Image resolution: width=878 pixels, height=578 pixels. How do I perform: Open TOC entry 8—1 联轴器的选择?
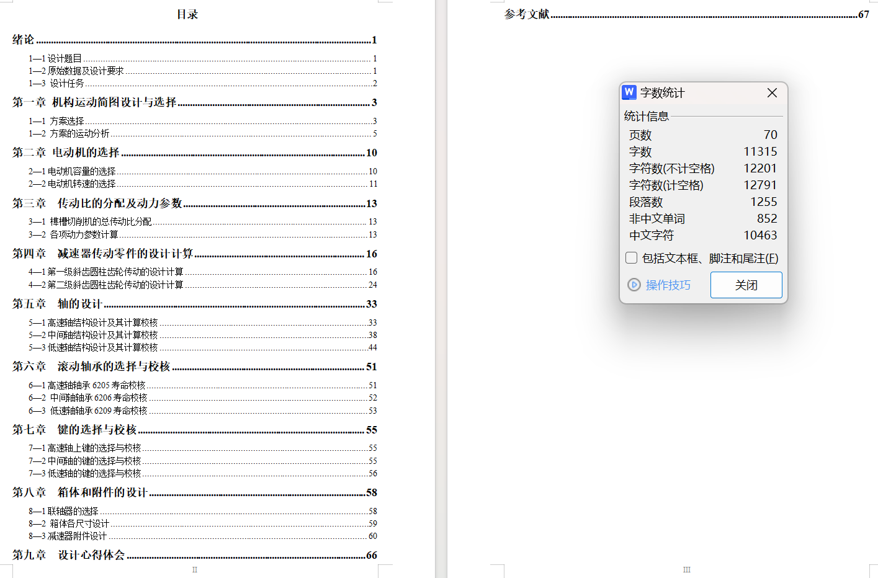pyautogui.click(x=202, y=511)
